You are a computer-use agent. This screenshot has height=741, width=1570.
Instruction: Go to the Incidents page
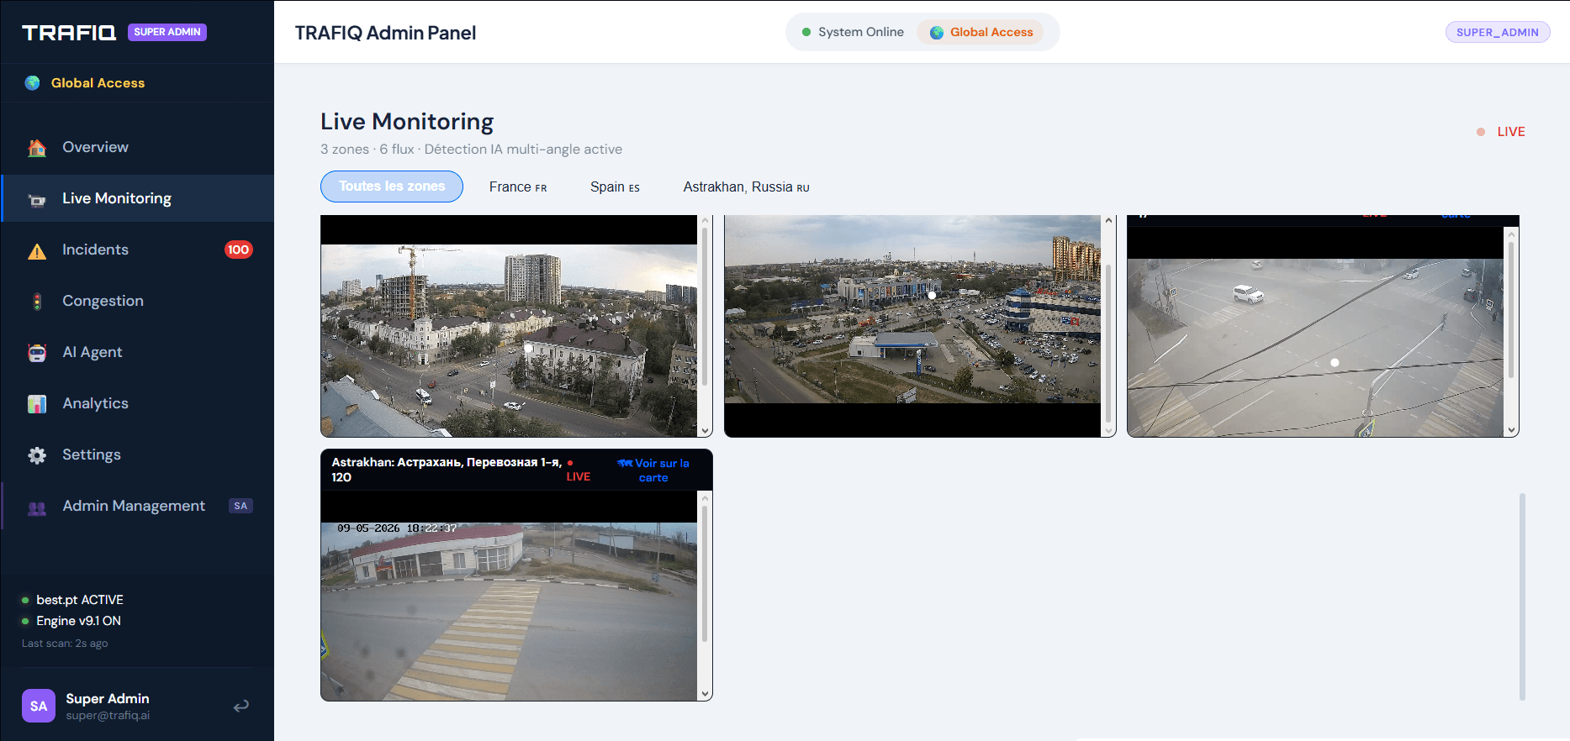coord(137,250)
